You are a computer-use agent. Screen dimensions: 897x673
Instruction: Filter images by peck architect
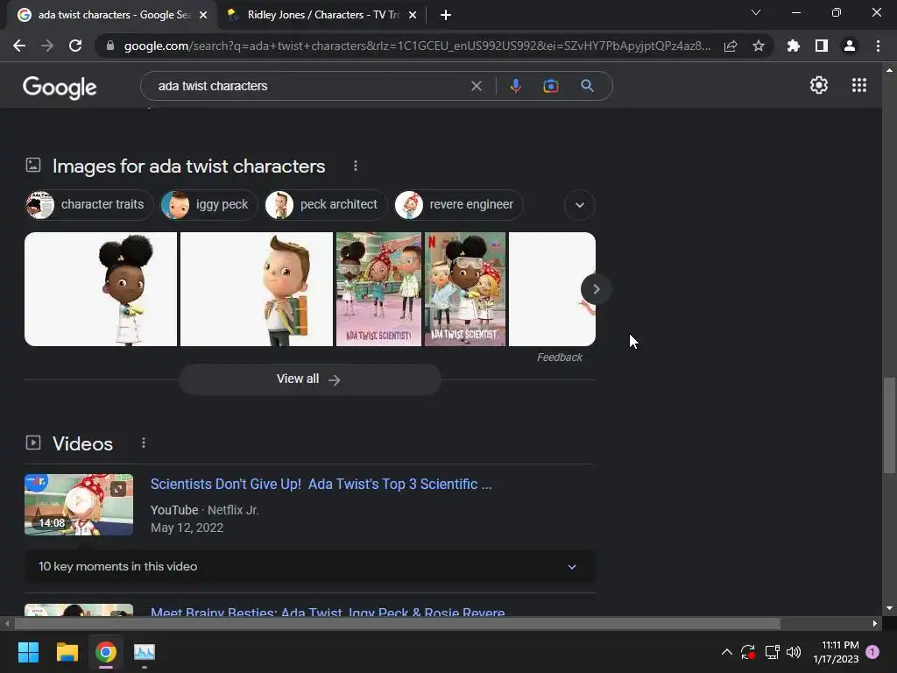[x=326, y=205]
